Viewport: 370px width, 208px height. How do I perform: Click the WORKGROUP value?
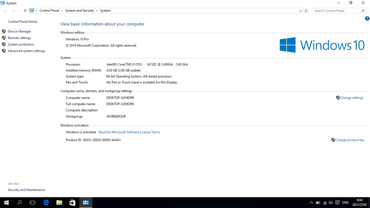point(116,116)
